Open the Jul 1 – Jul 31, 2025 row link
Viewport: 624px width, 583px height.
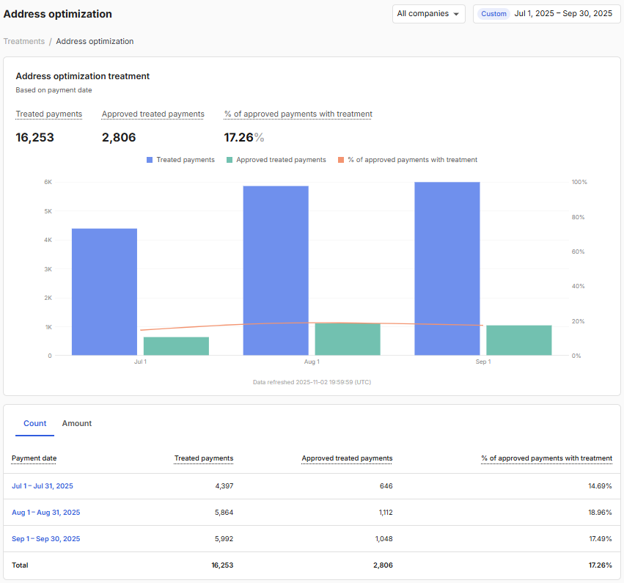43,486
